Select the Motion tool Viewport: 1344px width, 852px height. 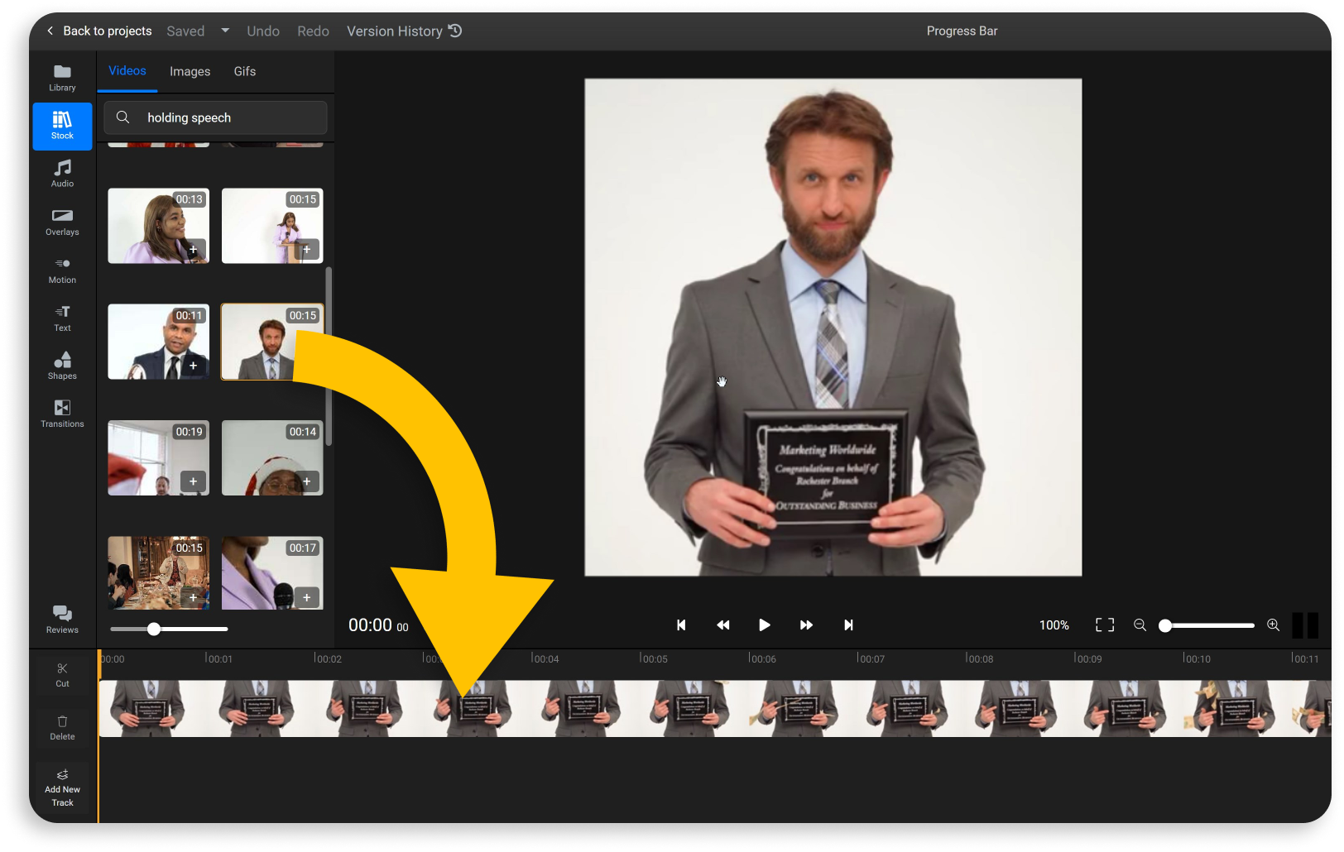62,270
